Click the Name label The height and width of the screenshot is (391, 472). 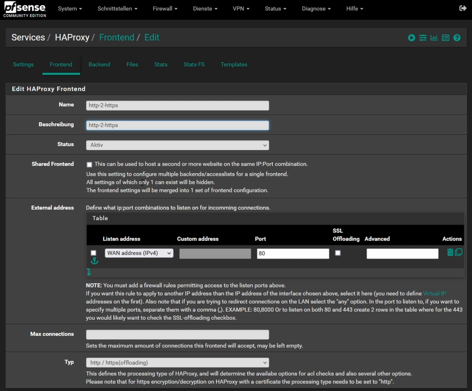(66, 105)
